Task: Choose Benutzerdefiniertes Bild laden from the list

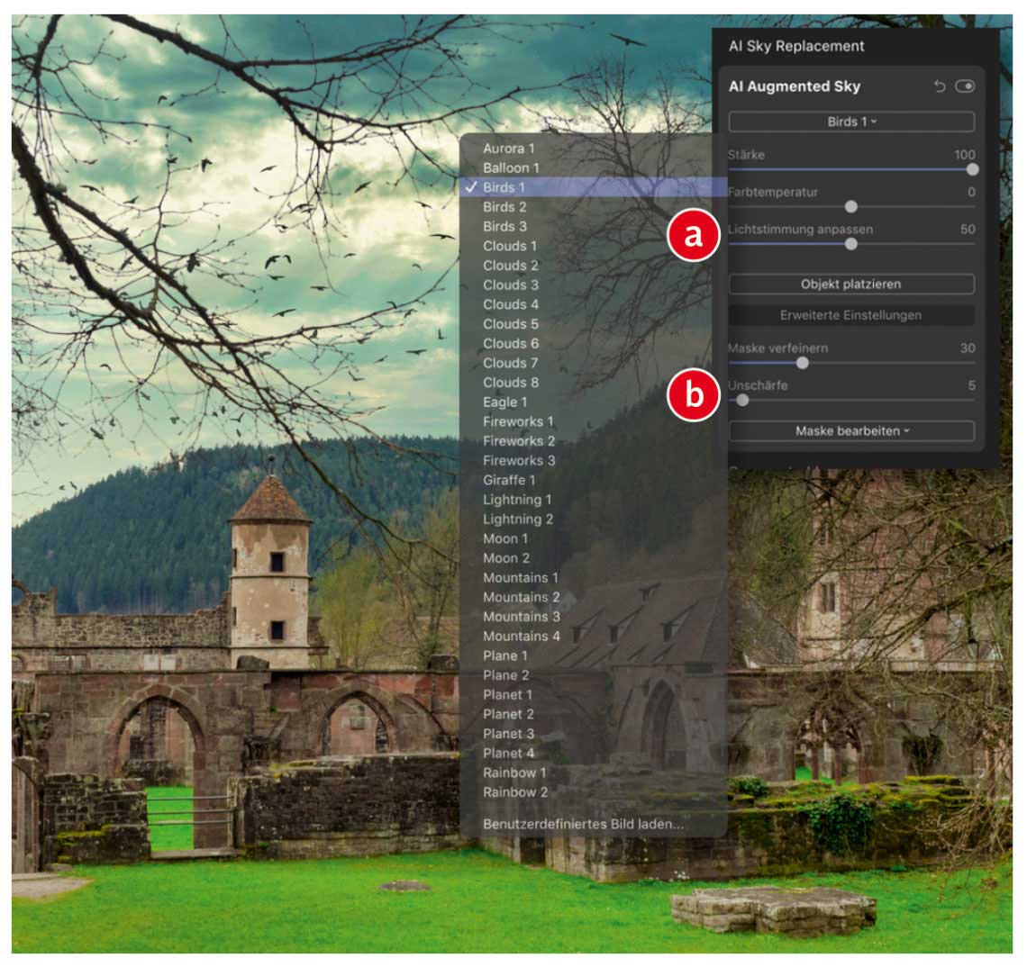Action: point(583,823)
